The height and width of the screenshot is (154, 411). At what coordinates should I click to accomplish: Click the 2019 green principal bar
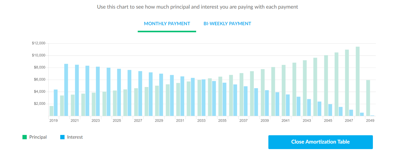(51, 111)
